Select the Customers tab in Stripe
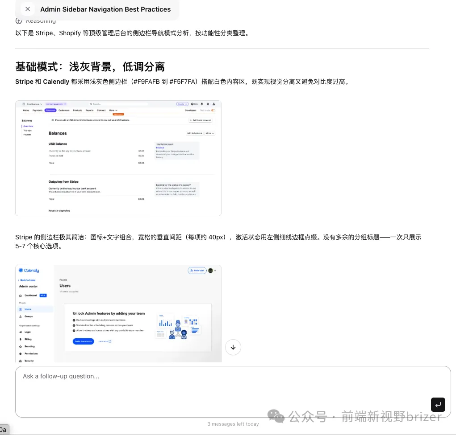Viewport: 456px width, 435px height. pyautogui.click(x=64, y=110)
